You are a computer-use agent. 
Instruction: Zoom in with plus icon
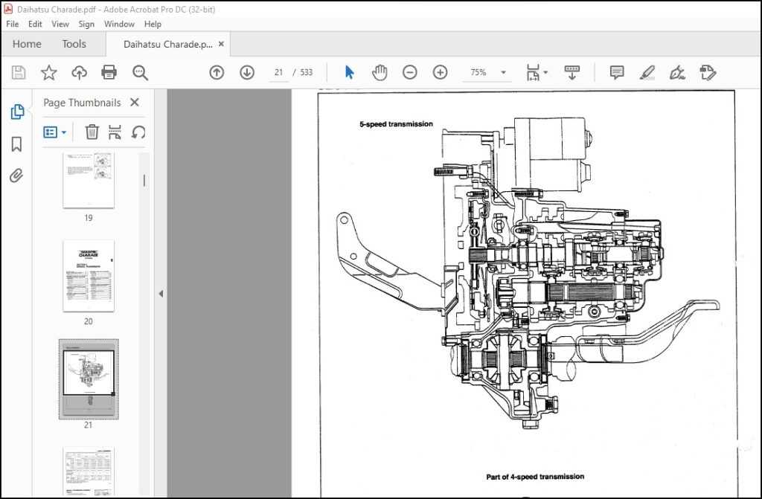click(x=440, y=72)
